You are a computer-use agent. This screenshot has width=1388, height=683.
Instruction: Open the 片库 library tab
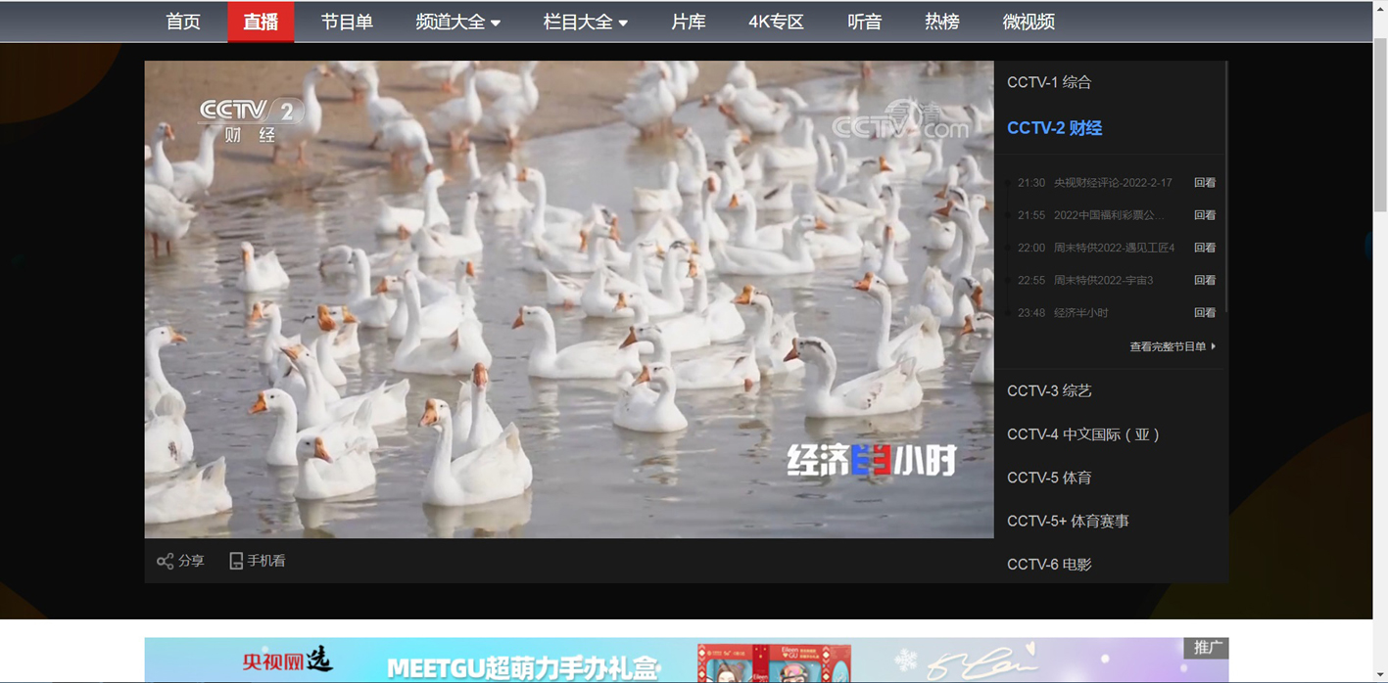point(689,22)
